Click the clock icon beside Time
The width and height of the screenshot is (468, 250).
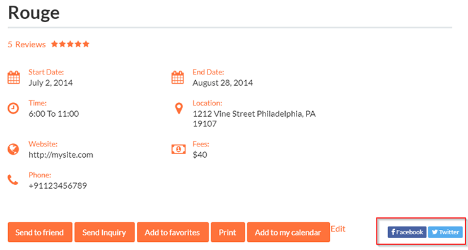click(13, 108)
